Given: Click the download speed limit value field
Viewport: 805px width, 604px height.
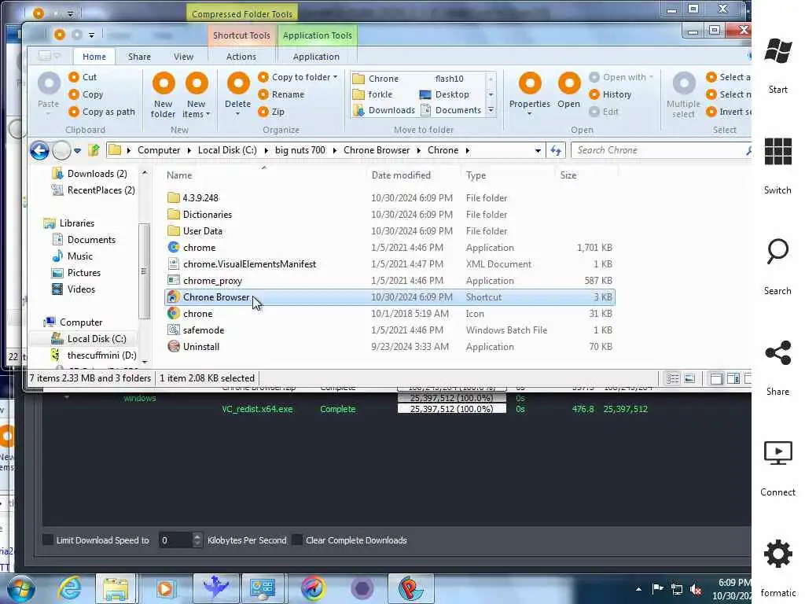Looking at the screenshot, I should click(x=175, y=540).
